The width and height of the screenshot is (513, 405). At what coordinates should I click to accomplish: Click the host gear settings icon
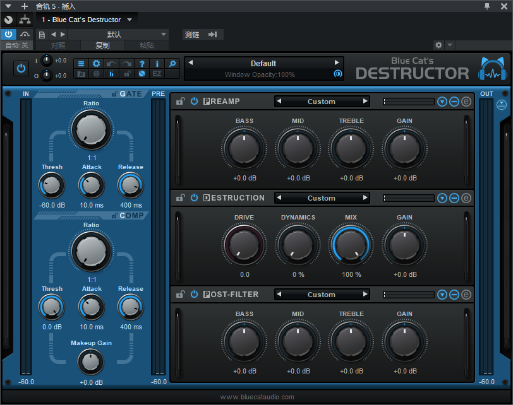[438, 45]
